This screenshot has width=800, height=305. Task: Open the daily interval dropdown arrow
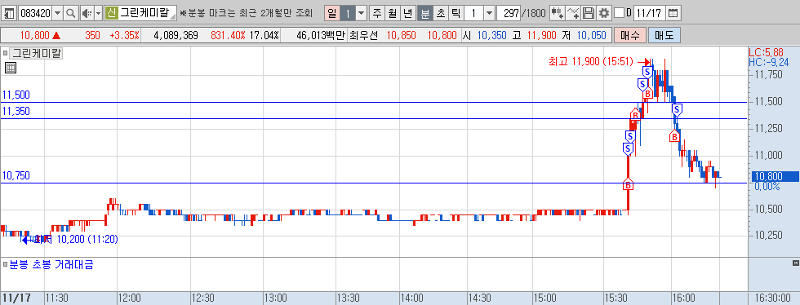[x=361, y=13]
